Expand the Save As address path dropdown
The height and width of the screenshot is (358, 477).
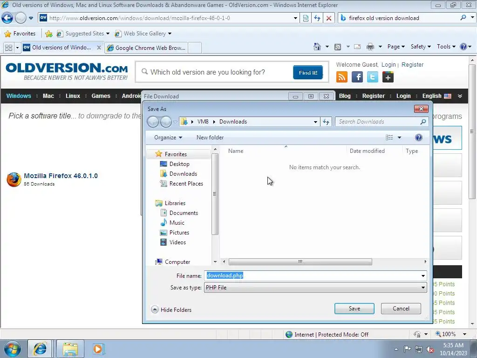(x=315, y=122)
